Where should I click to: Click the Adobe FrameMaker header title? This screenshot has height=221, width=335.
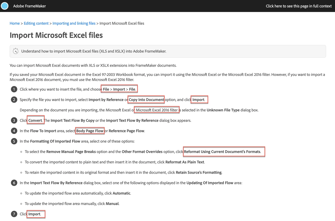coord(30,6)
